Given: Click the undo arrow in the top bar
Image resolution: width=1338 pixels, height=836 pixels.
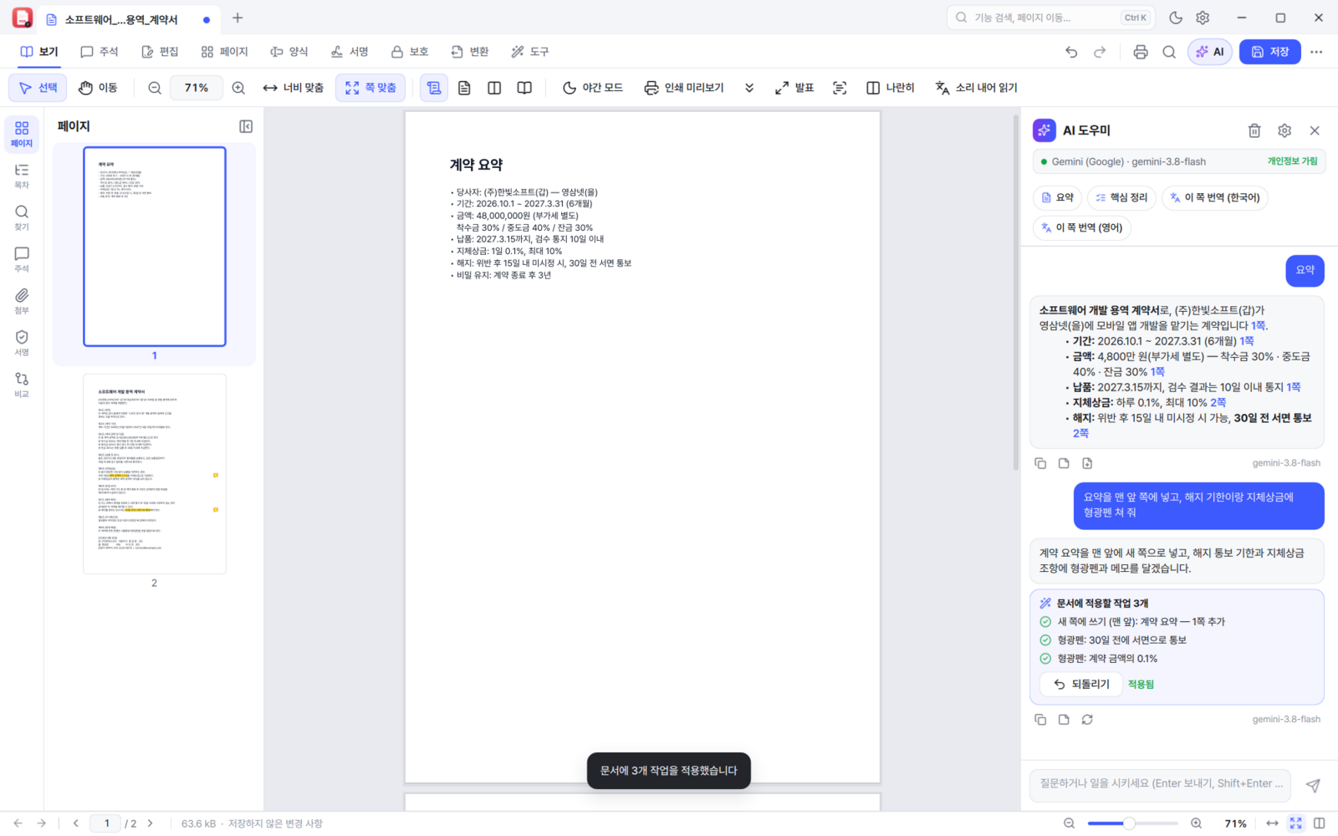Looking at the screenshot, I should (1071, 52).
